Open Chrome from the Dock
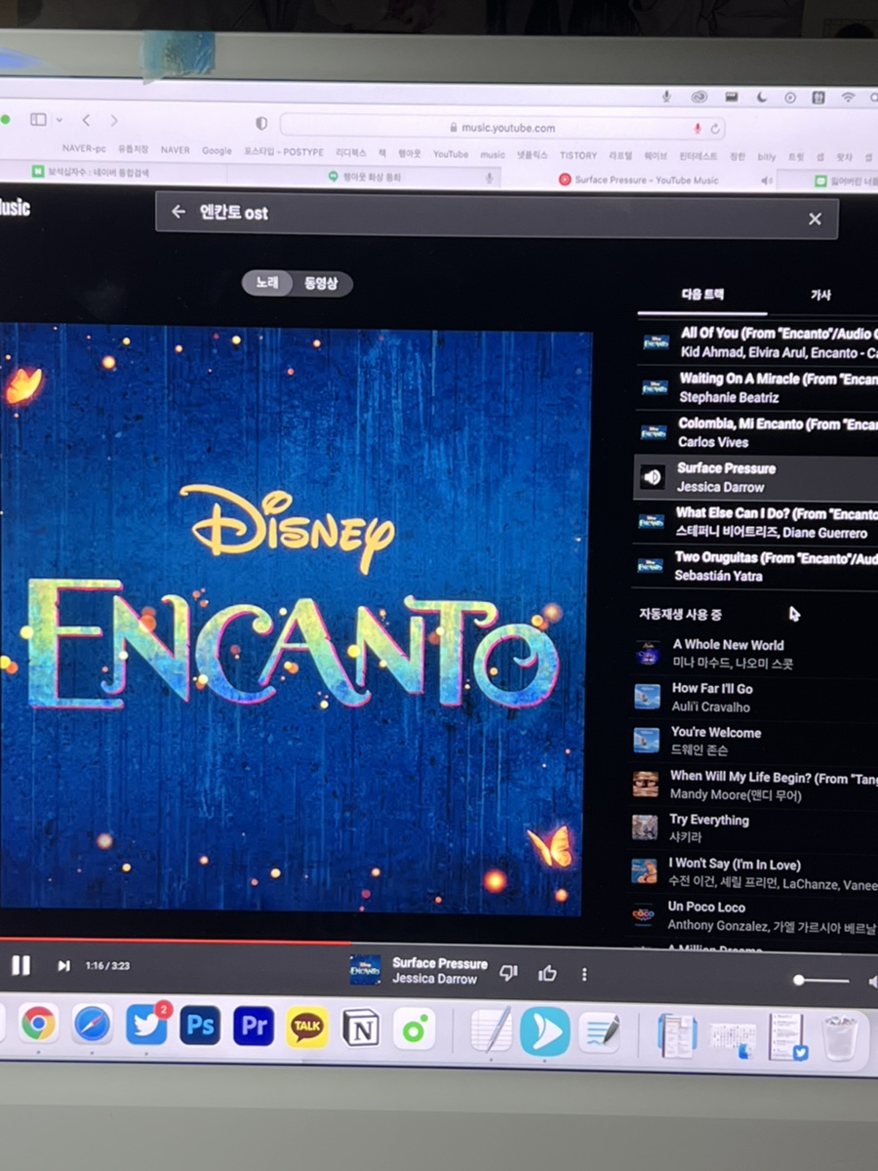This screenshot has height=1171, width=878. point(38,1023)
